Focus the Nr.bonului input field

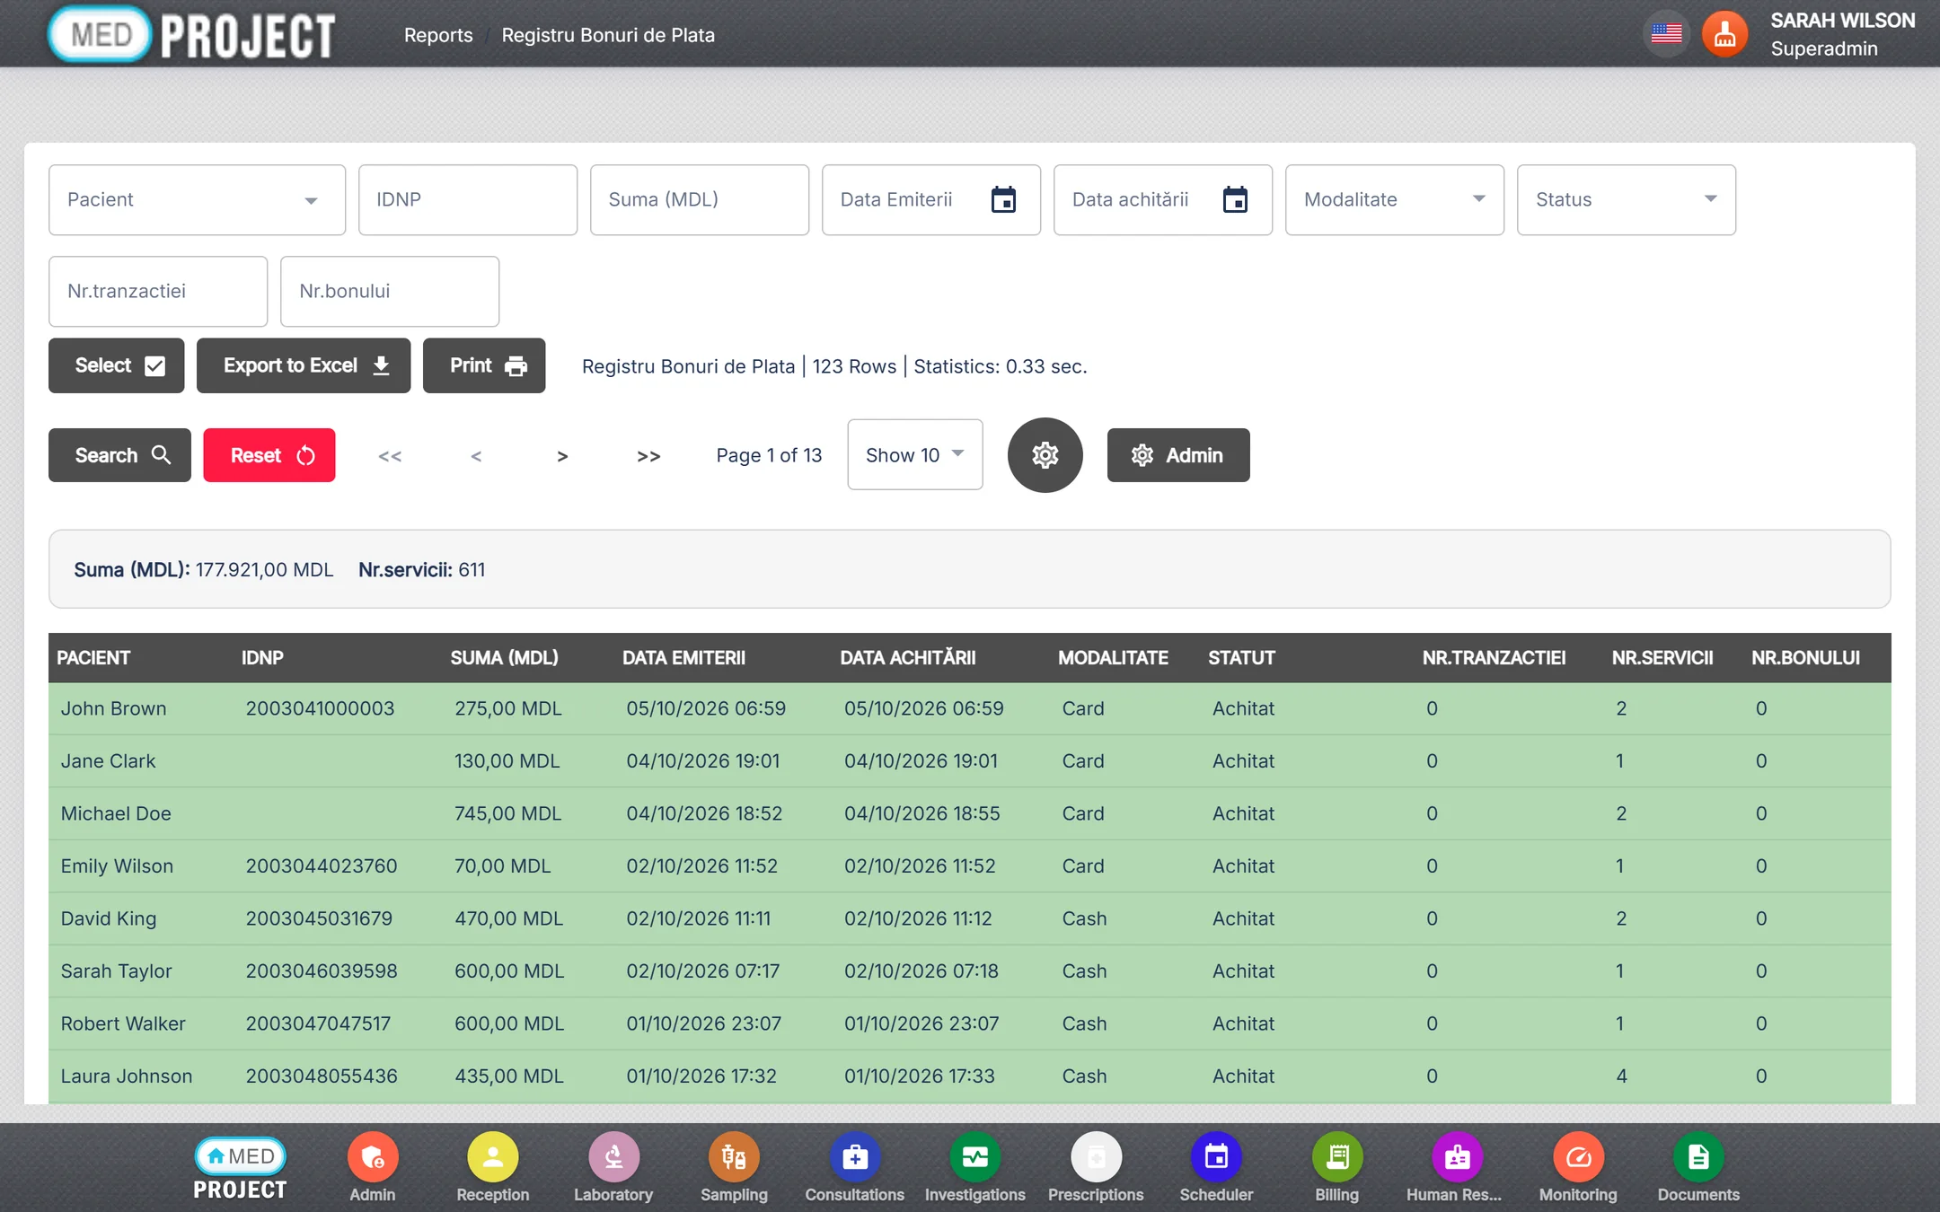(389, 291)
